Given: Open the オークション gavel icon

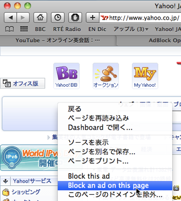Looking at the screenshot, I should point(106,76).
